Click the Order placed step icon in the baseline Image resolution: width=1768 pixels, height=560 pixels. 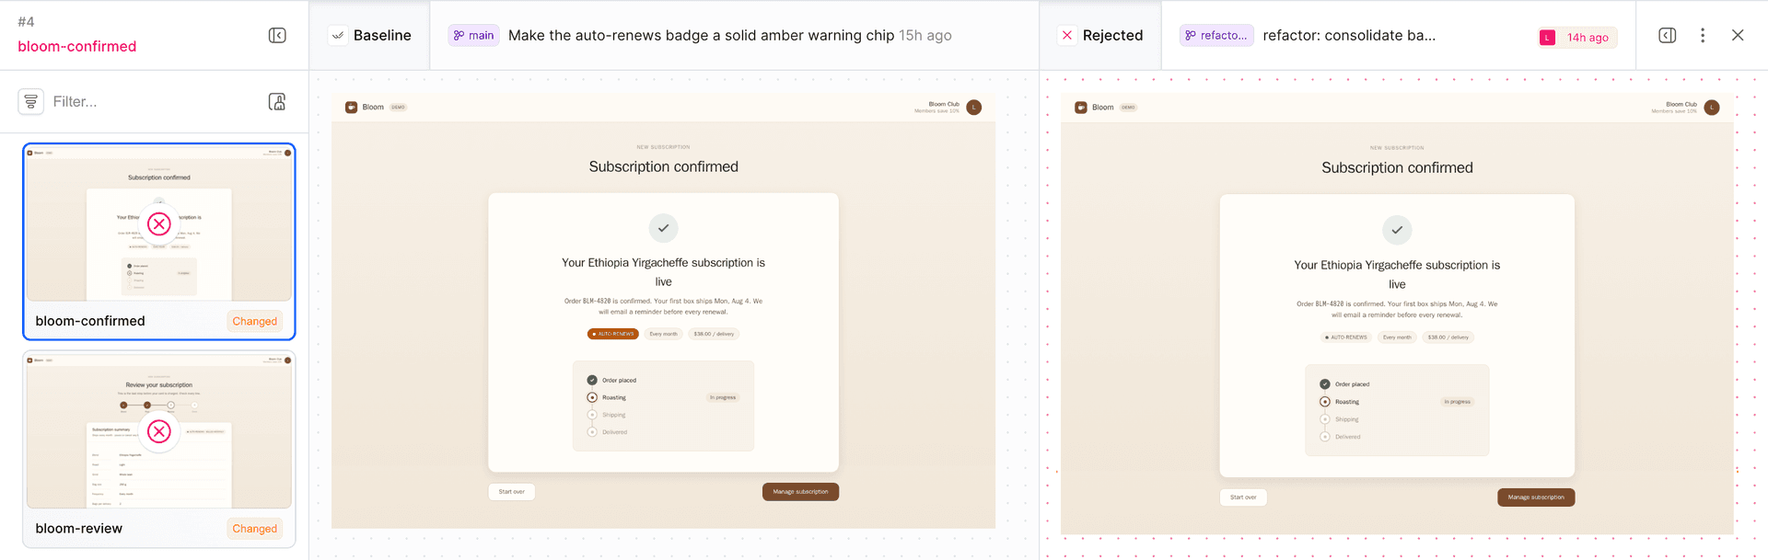tap(592, 380)
